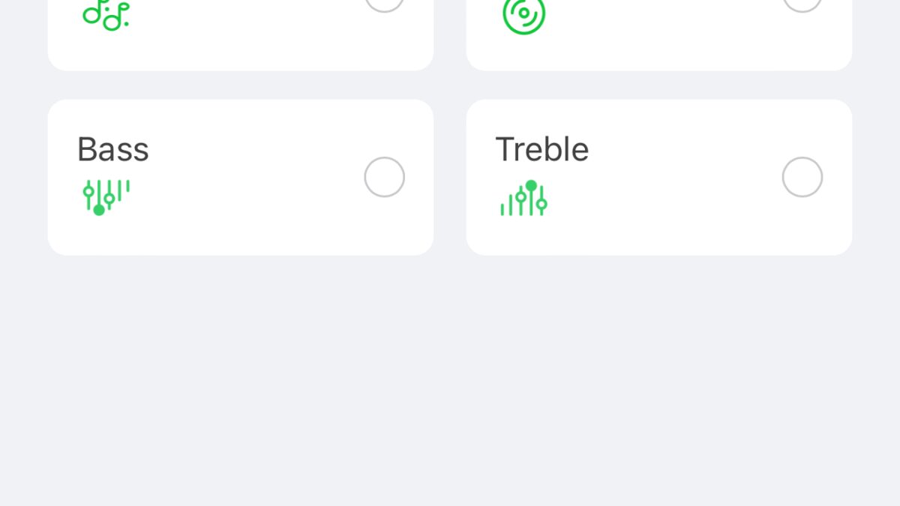Select radio button in vinyl disc card
The image size is (900, 506).
tap(802, 4)
